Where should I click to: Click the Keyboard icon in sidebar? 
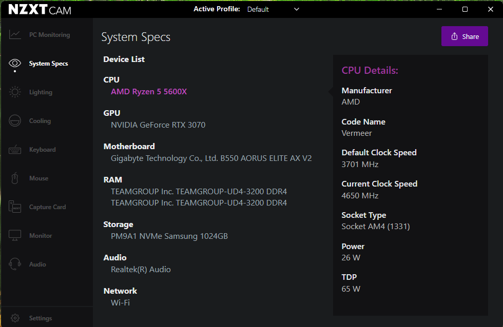[15, 150]
